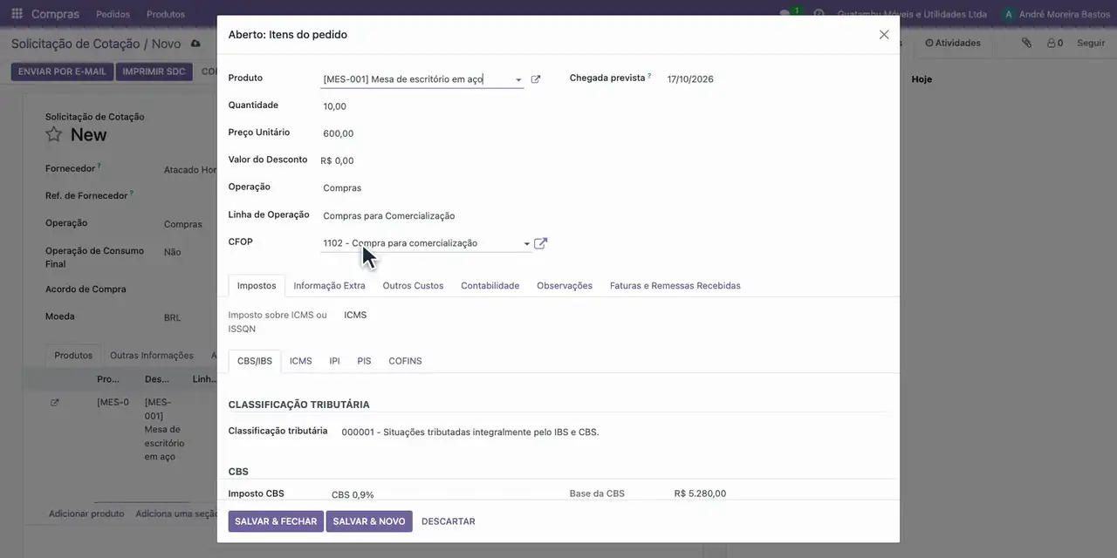Select the ICMS tax tab
Image resolution: width=1117 pixels, height=558 pixels.
(301, 361)
